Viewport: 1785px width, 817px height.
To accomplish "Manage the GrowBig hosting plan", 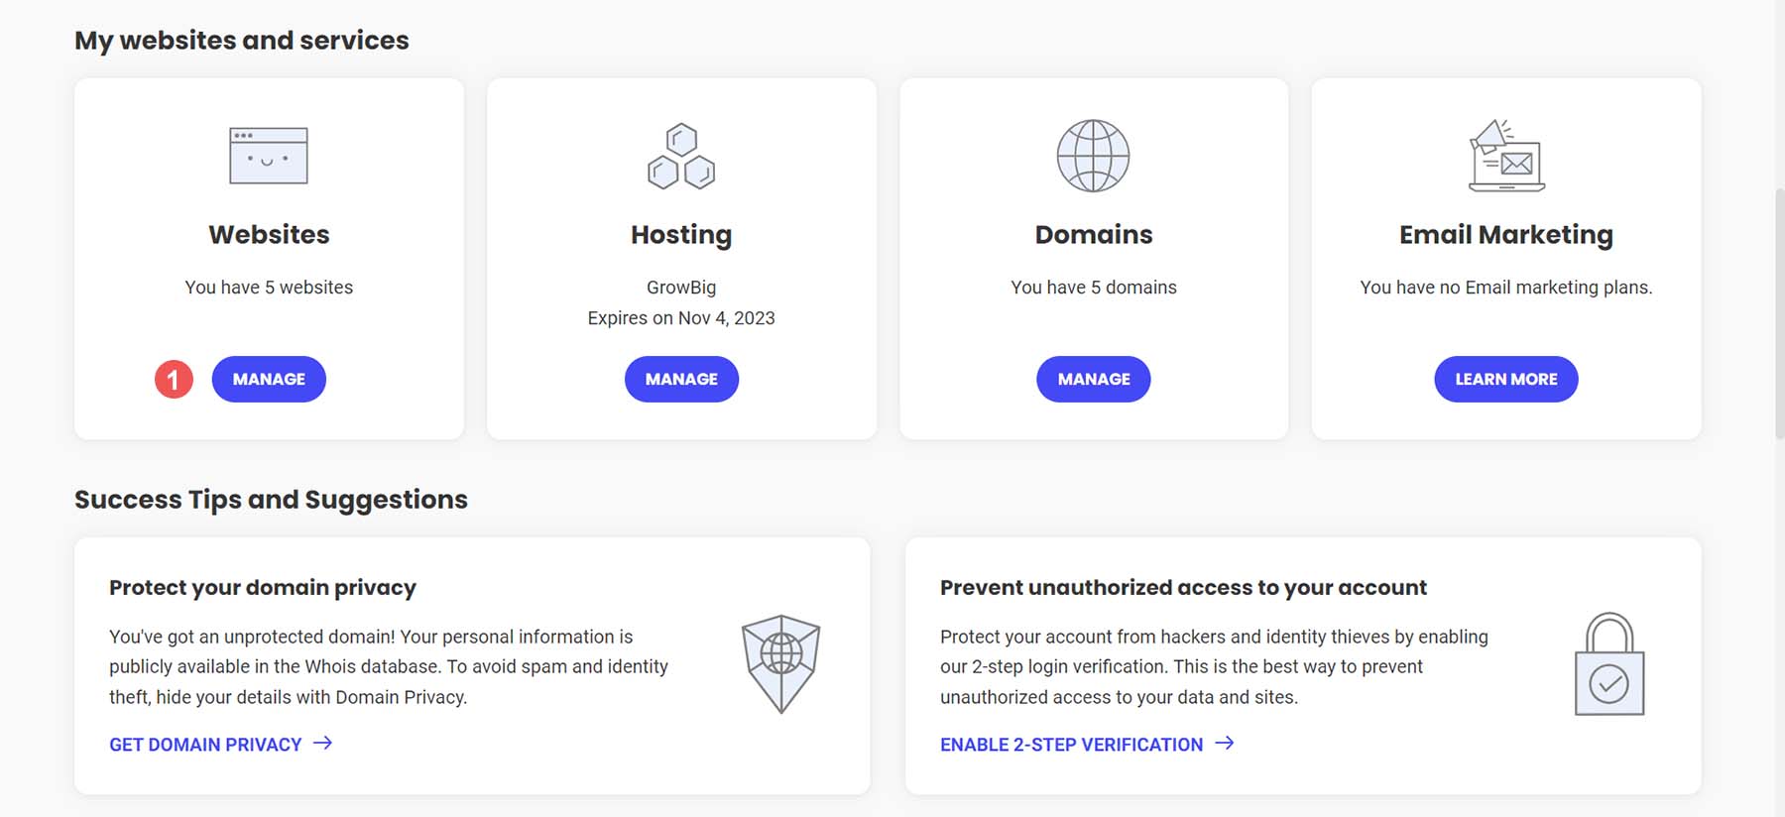I will [681, 379].
